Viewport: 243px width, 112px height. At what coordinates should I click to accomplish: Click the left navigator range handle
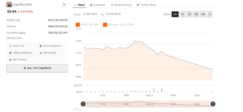(x=83, y=104)
